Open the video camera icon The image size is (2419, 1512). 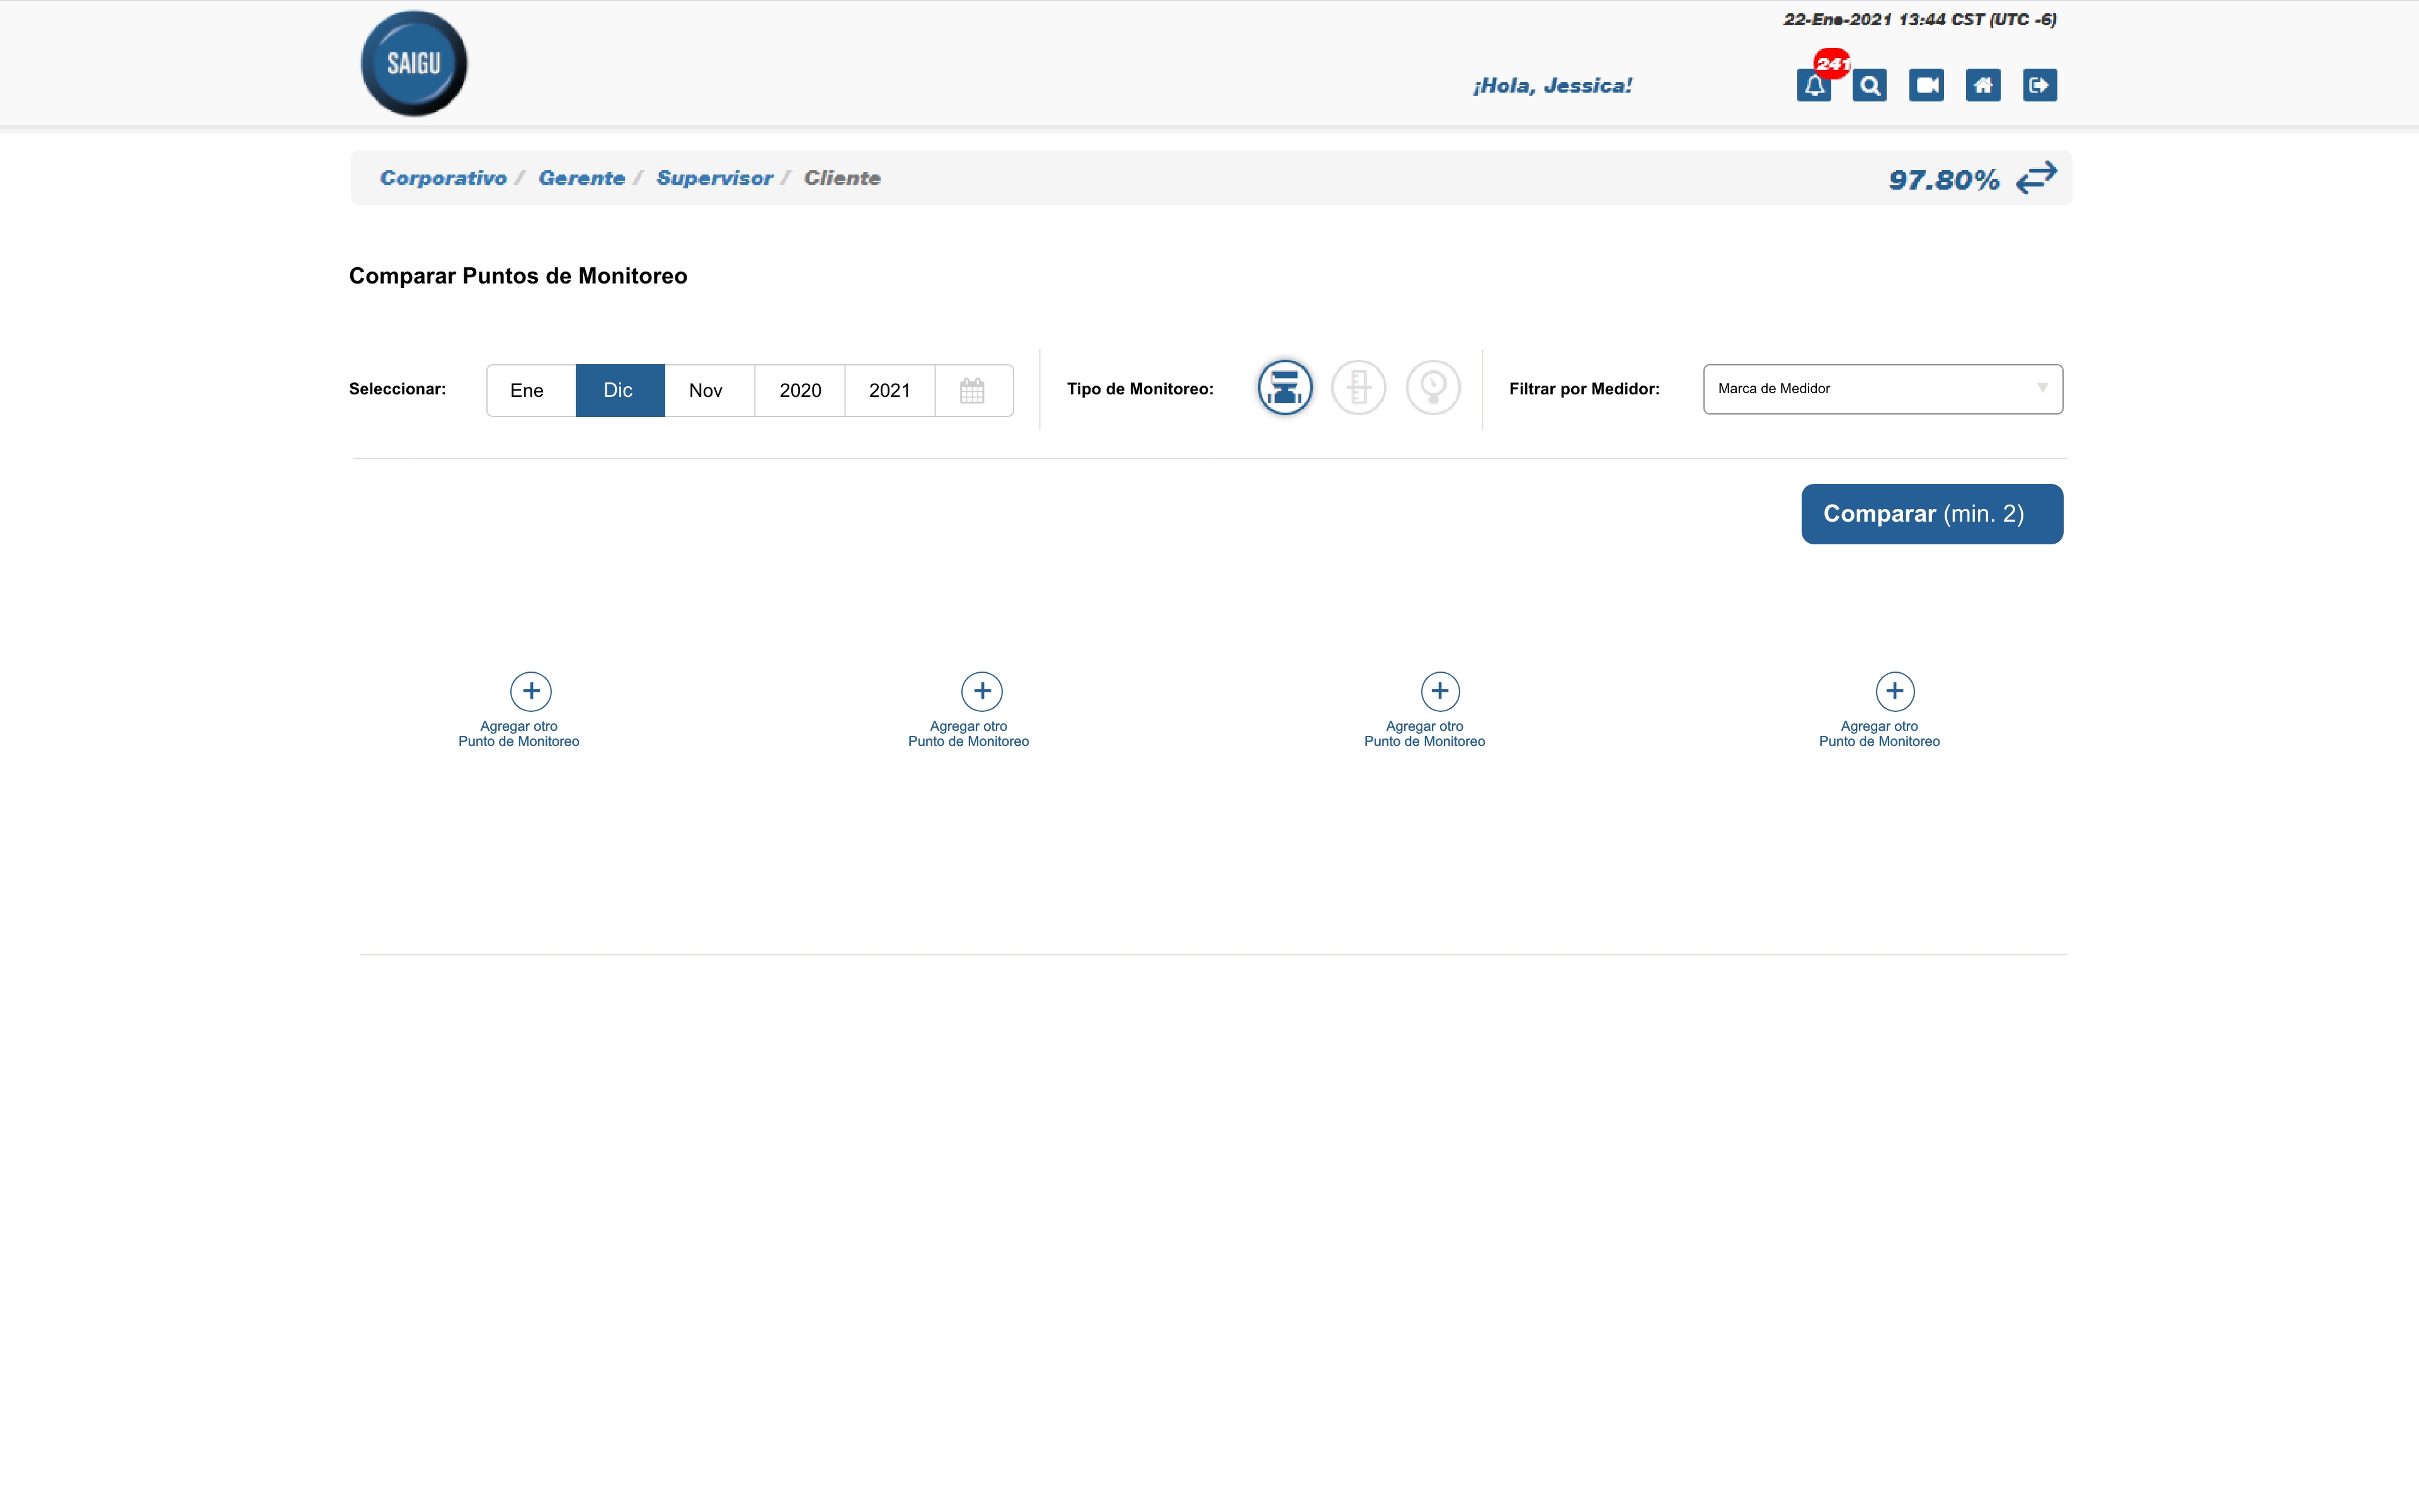click(x=1926, y=86)
